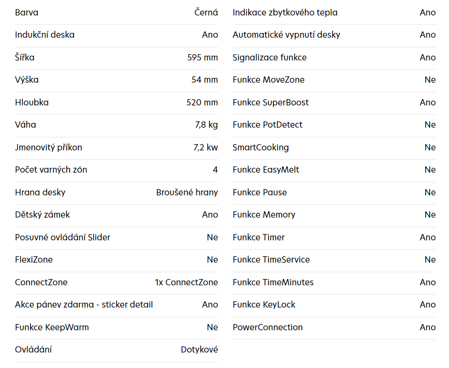449x368 pixels.
Task: Click the Posuvné ovládání Slider label
Action: tap(62, 237)
